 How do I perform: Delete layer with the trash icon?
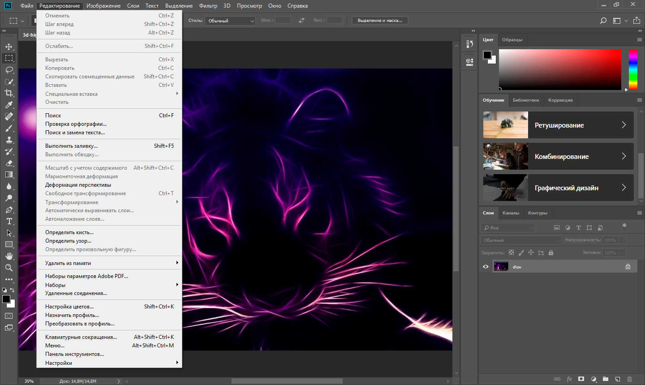(629, 379)
